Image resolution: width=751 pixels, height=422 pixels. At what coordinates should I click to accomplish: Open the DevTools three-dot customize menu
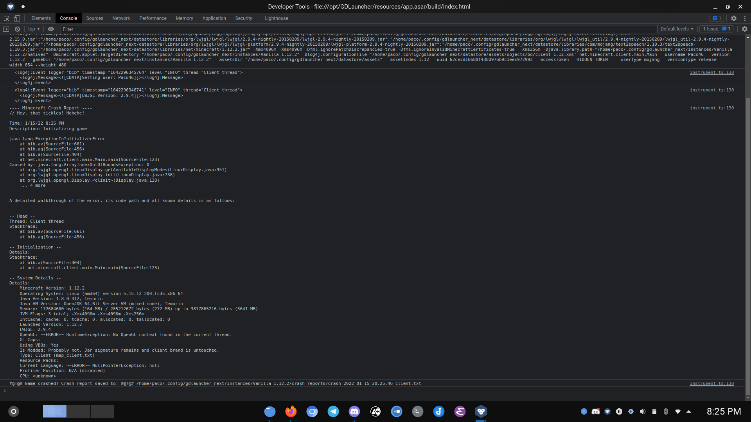[745, 18]
